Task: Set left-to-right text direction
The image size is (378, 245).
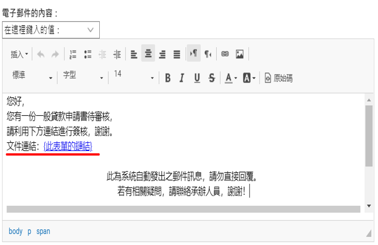Action: point(194,53)
